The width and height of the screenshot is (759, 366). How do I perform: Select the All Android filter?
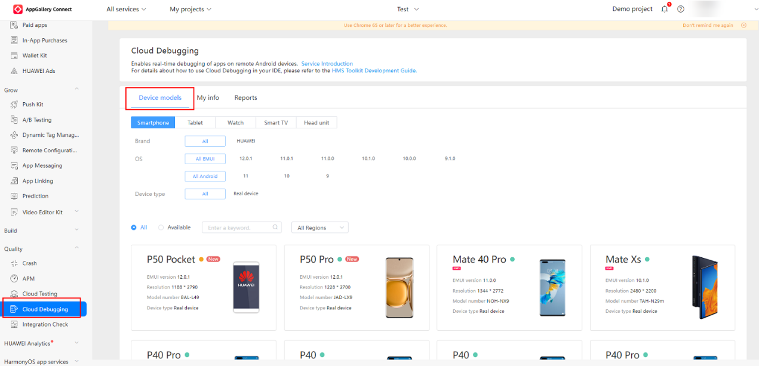pyautogui.click(x=205, y=176)
